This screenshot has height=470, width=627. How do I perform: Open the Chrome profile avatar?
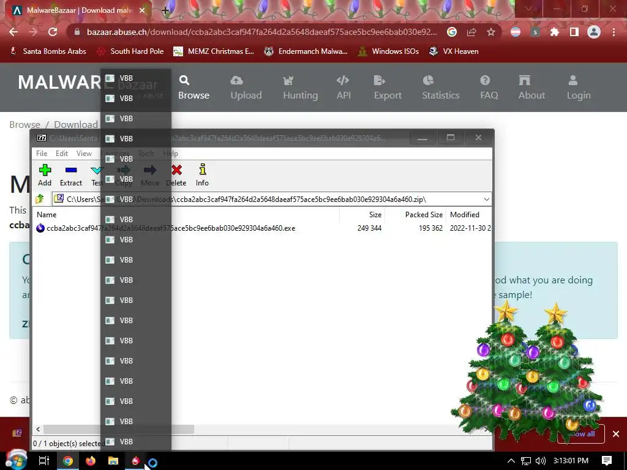point(594,32)
